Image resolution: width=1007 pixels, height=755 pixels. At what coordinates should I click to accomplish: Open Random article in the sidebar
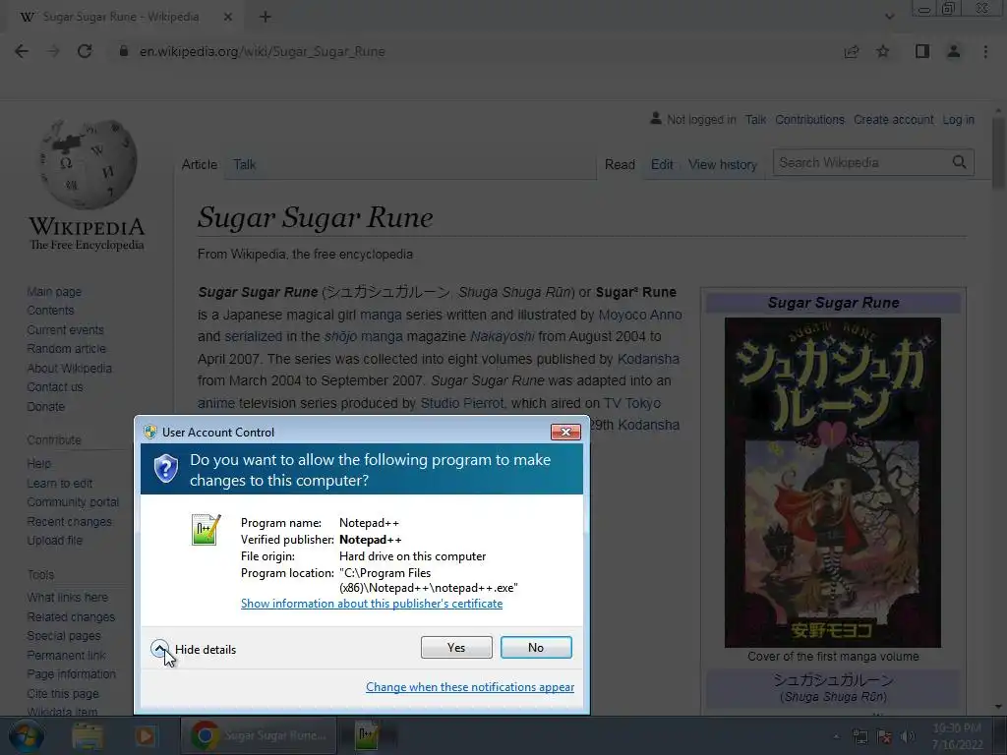pyautogui.click(x=66, y=349)
